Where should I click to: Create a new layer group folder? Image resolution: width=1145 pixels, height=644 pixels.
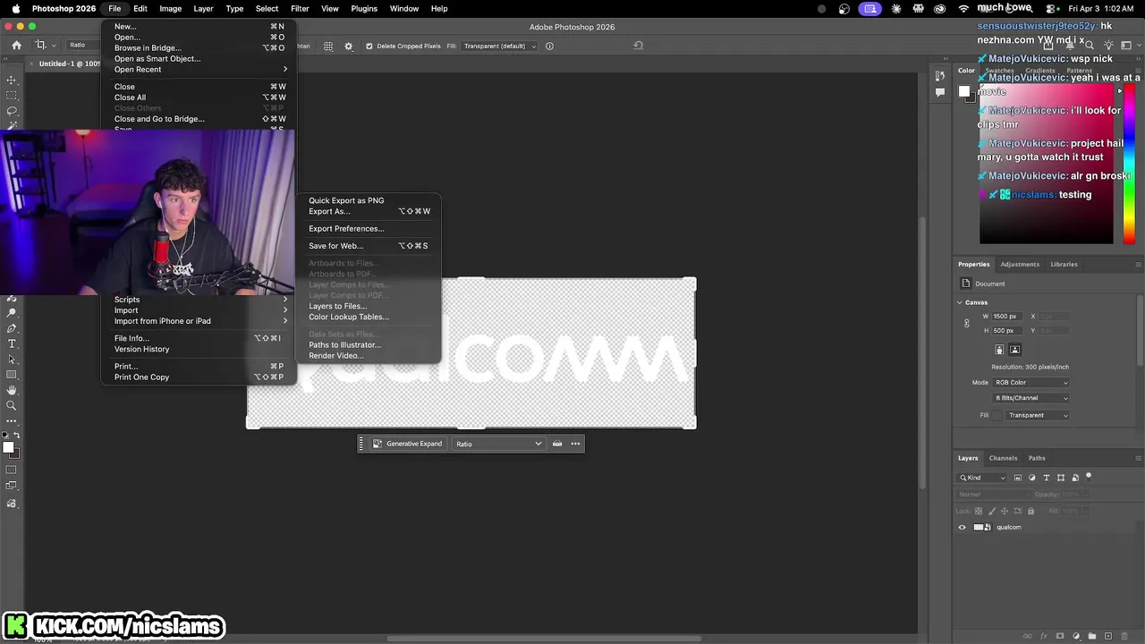[x=1092, y=636]
